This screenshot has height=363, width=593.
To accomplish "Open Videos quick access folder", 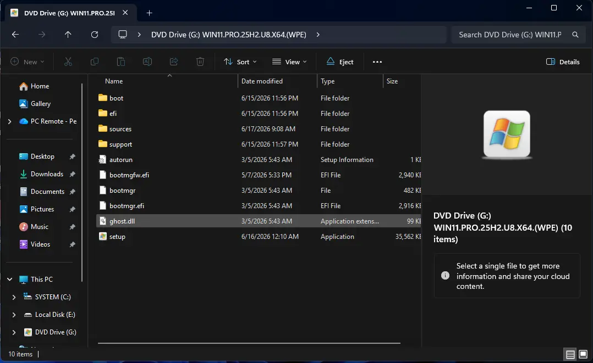I will pos(40,244).
